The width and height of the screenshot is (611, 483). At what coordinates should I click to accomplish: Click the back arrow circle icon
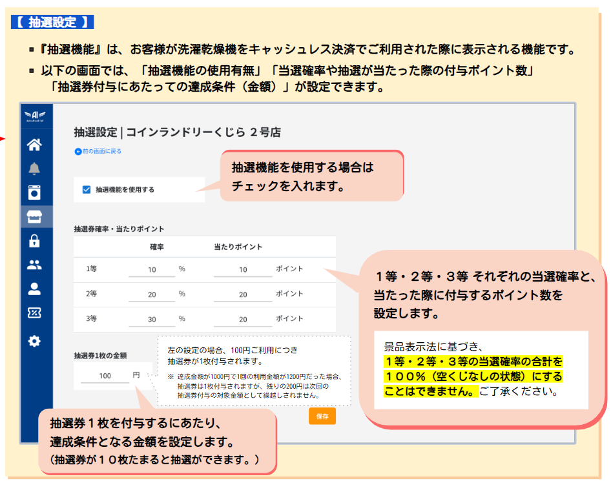78,152
